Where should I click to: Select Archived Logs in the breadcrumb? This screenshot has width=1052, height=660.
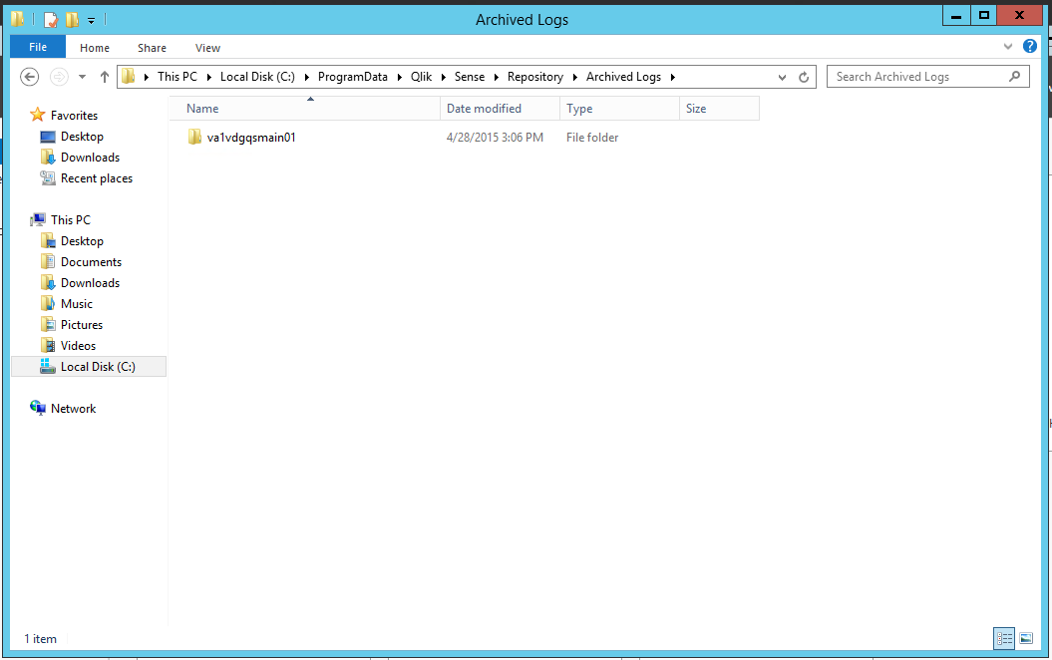tap(623, 77)
